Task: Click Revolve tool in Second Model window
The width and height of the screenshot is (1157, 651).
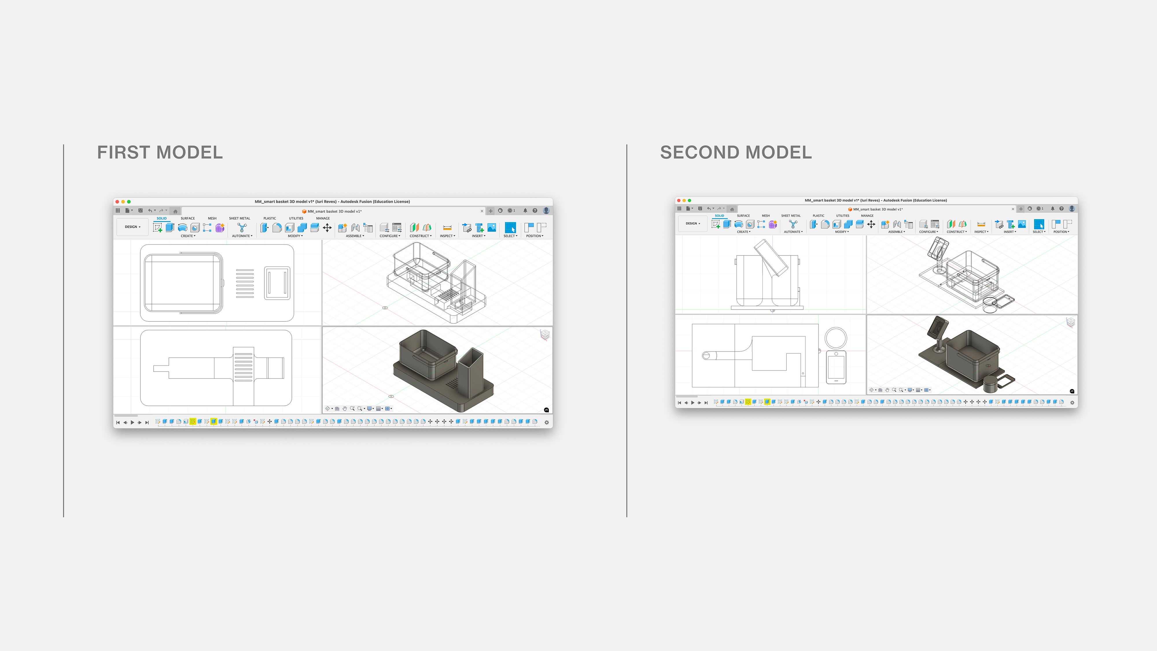Action: [x=738, y=224]
